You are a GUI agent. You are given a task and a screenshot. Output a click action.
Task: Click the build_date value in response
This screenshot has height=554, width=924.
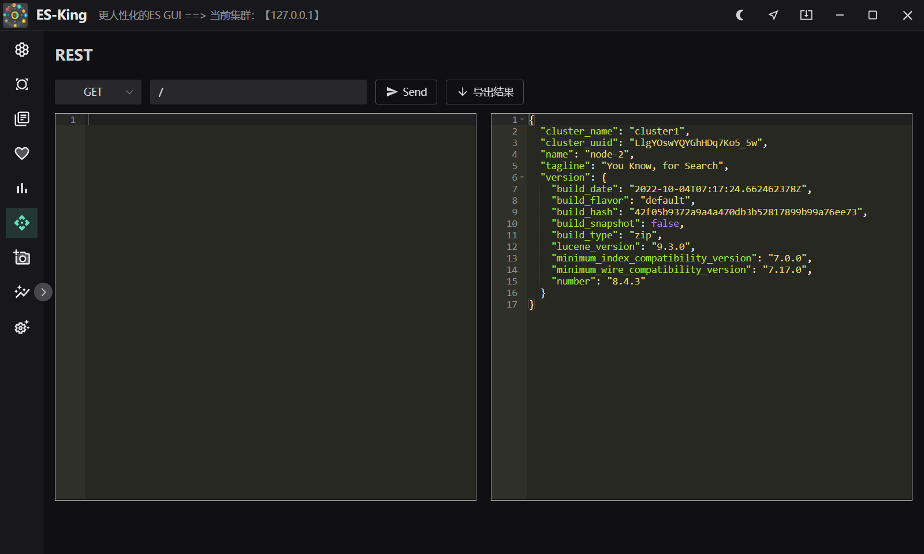(718, 189)
